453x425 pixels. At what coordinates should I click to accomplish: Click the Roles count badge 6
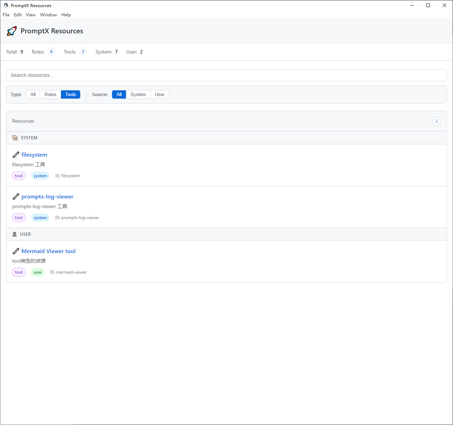51,52
